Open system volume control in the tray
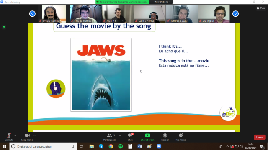The image size is (268, 150). (242, 146)
